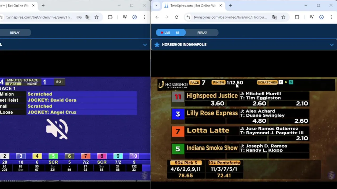This screenshot has width=337, height=189.
Task: Favorite Horseshoe Indianapolis with the star
Action: (x=157, y=44)
